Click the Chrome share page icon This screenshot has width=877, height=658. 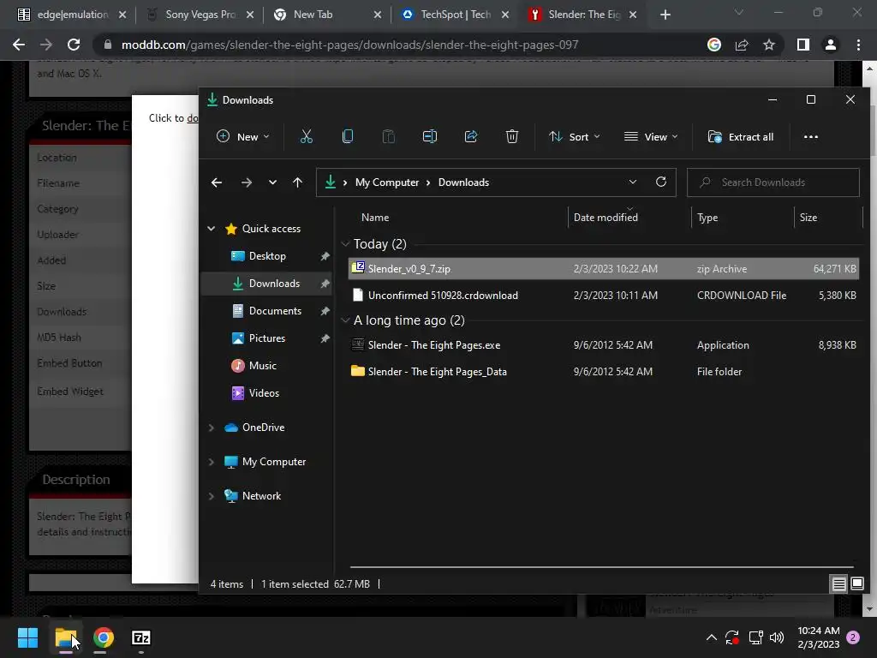tap(742, 45)
